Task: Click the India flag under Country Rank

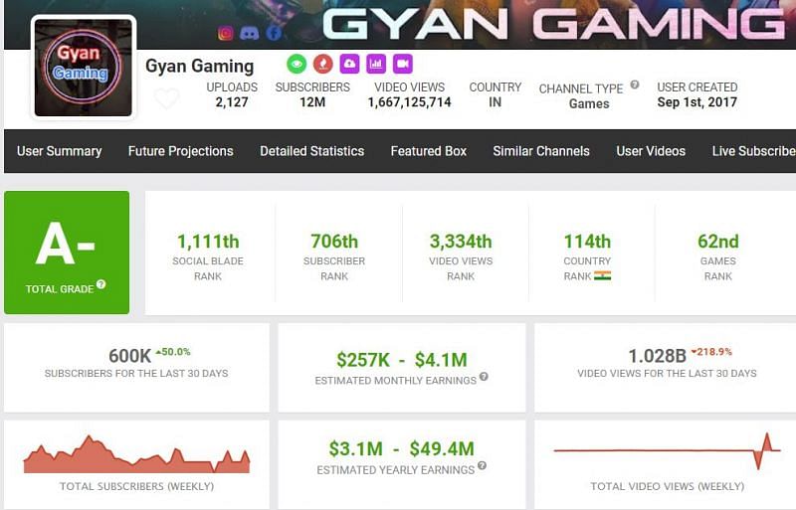Action: tap(603, 276)
